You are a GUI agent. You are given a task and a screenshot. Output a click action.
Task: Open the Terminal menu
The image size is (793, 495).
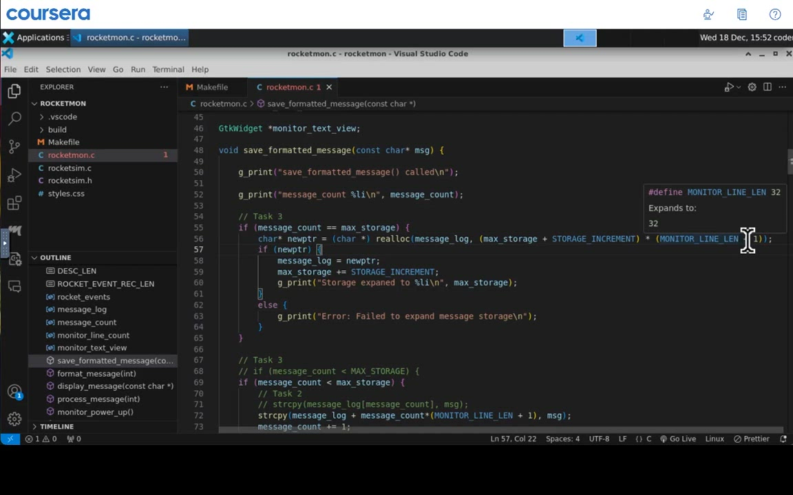[168, 69]
